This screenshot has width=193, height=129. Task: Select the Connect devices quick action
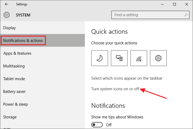click(119, 58)
